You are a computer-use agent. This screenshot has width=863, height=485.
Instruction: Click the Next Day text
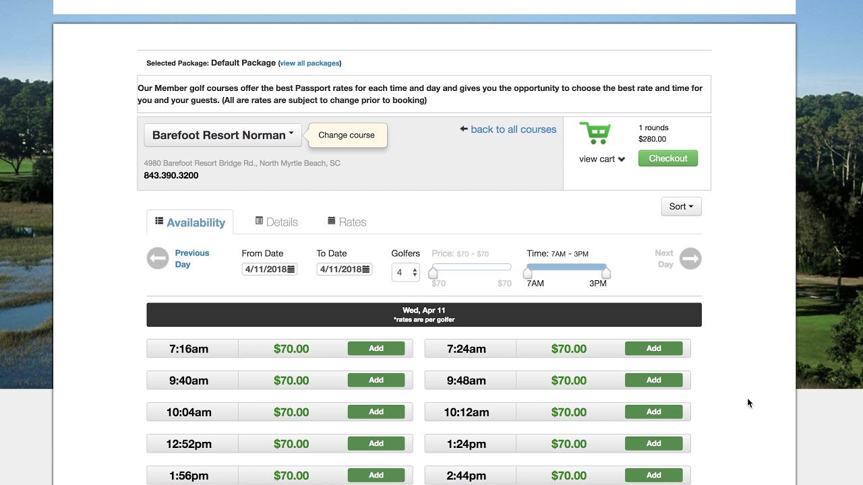[x=664, y=259]
